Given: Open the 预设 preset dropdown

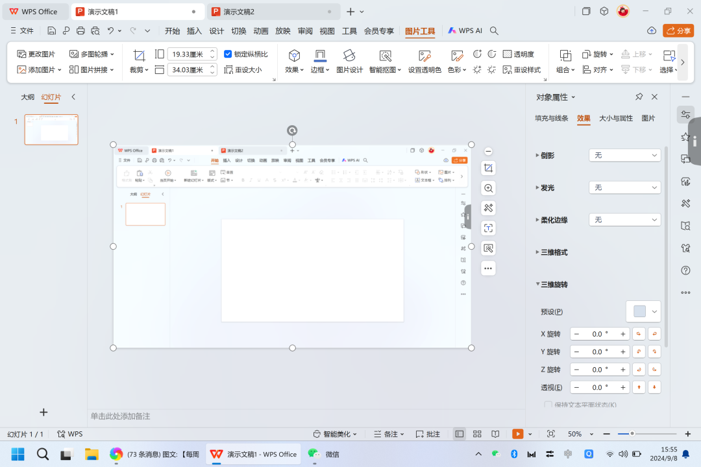Looking at the screenshot, I should [654, 312].
